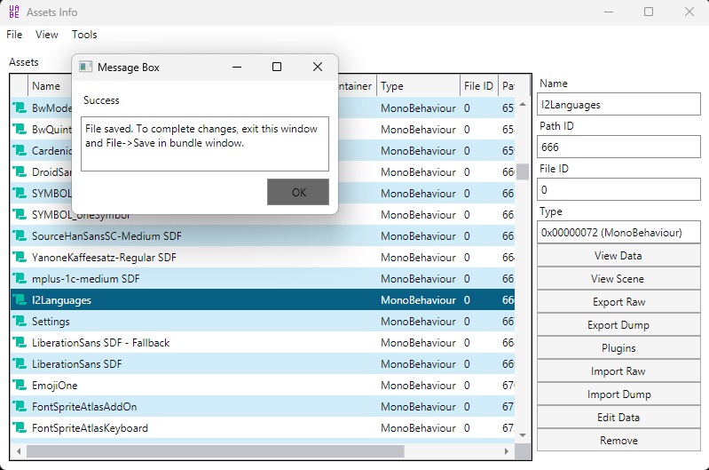The height and width of the screenshot is (470, 709).
Task: Click the Message Box window icon
Action: tap(85, 67)
